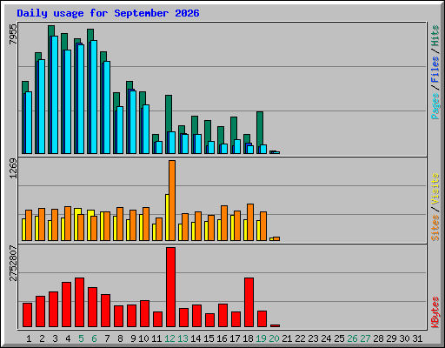Select green day label 6 on the x-axis

coord(94,338)
